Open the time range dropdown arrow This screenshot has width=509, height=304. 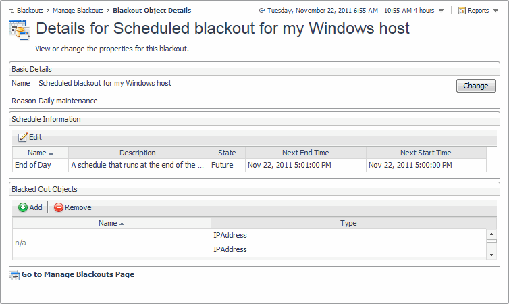pos(441,11)
